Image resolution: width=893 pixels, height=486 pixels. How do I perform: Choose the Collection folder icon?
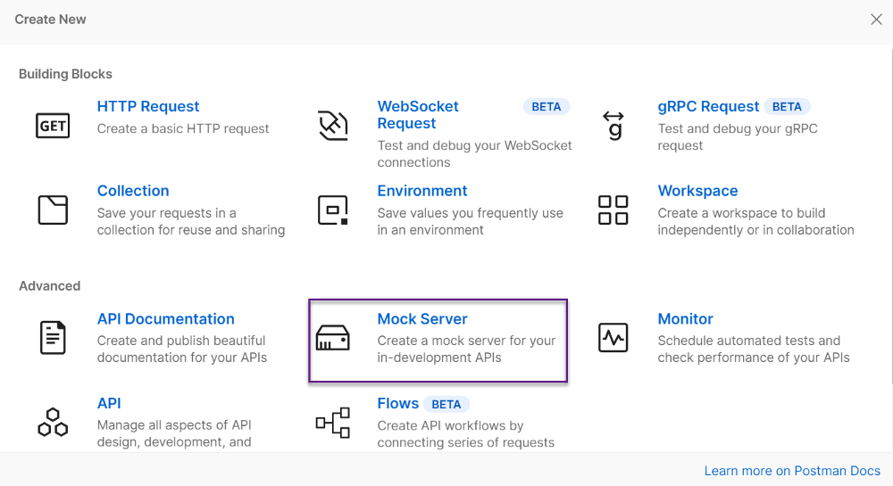click(53, 210)
